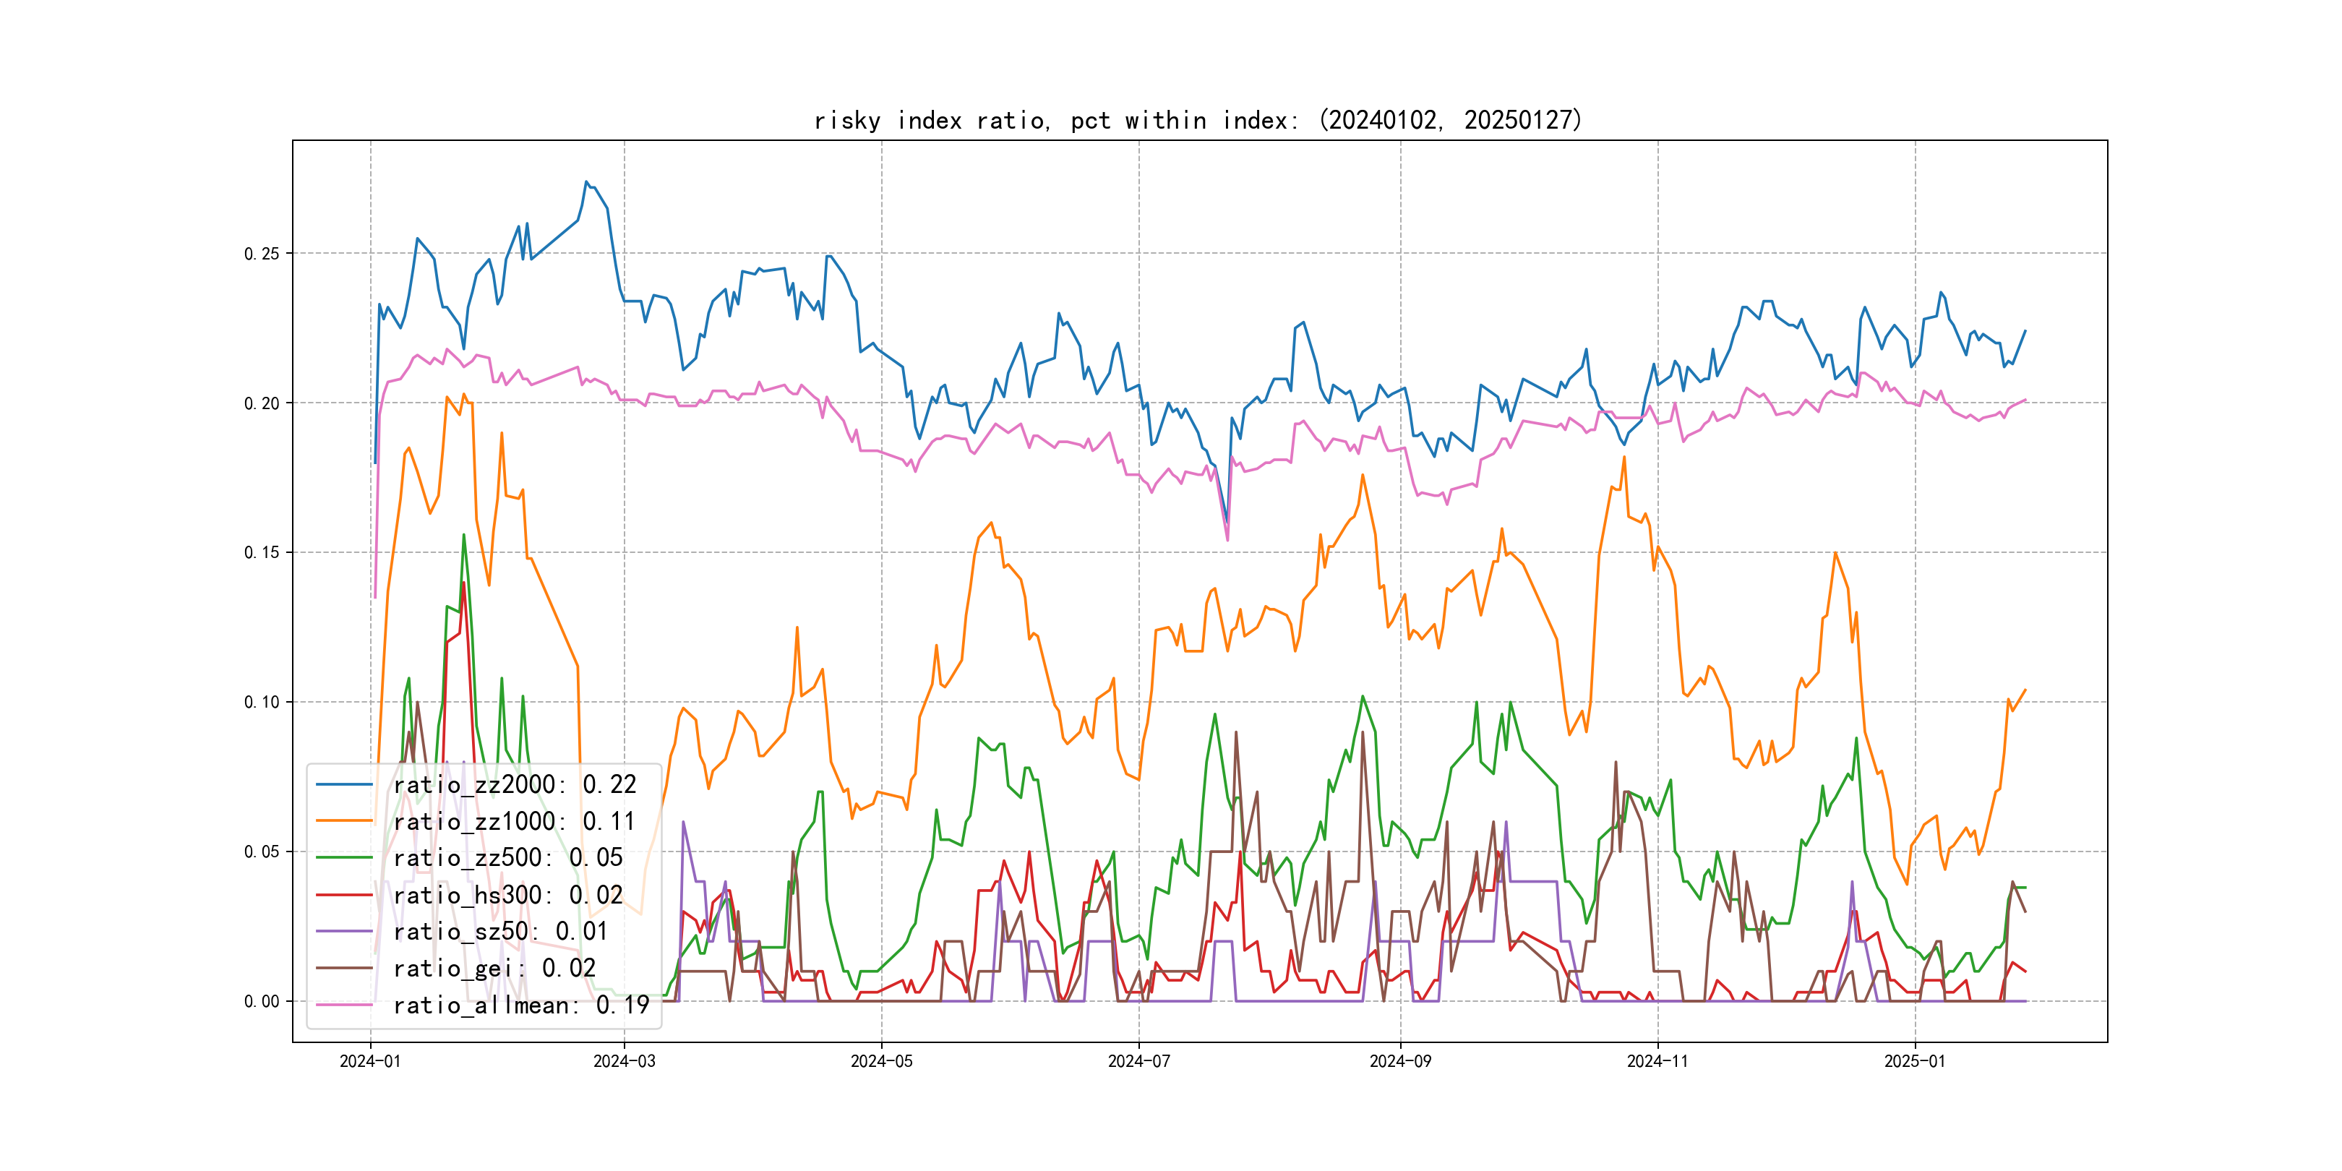Image resolution: width=2342 pixels, height=1171 pixels.
Task: Click the green ratio_zz500 legend line sample
Action: [343, 857]
